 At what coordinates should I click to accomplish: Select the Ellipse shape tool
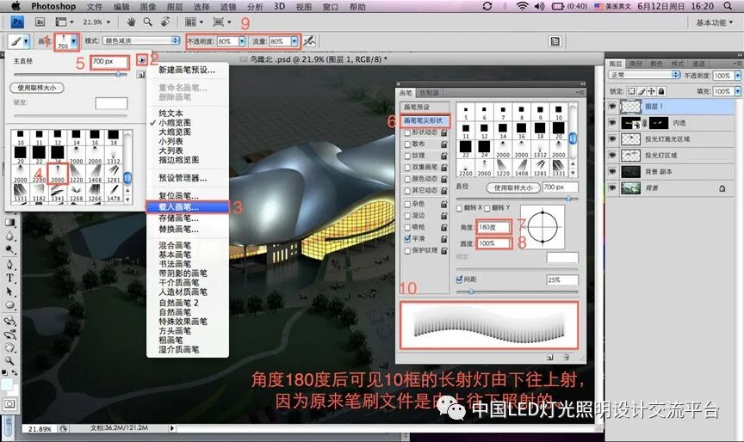pyautogui.click(x=9, y=305)
